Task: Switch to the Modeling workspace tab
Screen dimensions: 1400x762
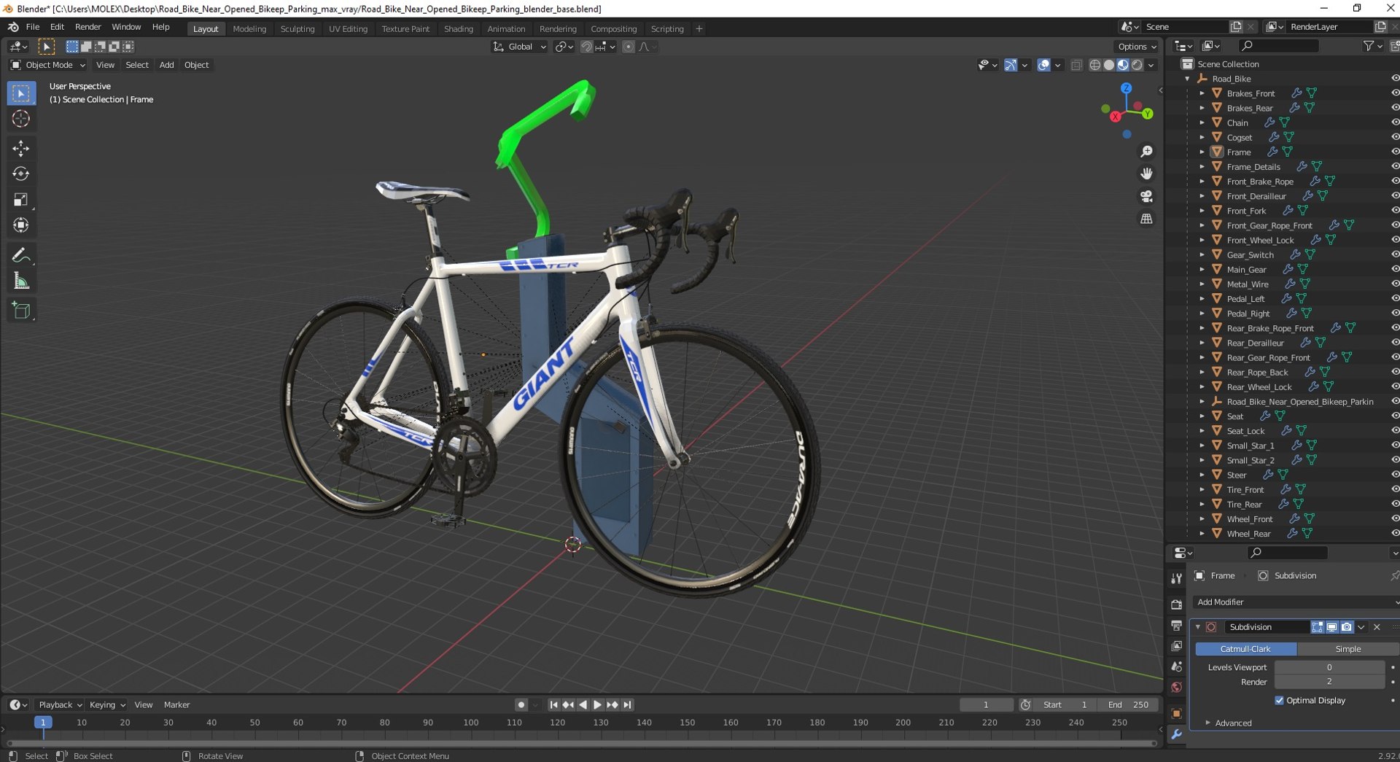Action: pos(249,28)
